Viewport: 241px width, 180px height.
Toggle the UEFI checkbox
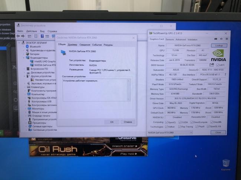218,65
